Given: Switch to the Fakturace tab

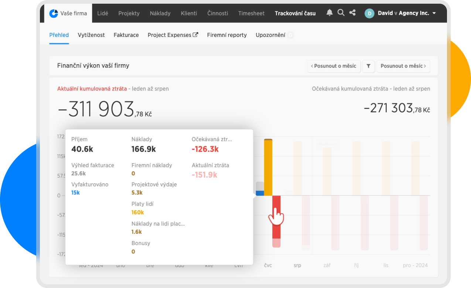Looking at the screenshot, I should [x=126, y=35].
